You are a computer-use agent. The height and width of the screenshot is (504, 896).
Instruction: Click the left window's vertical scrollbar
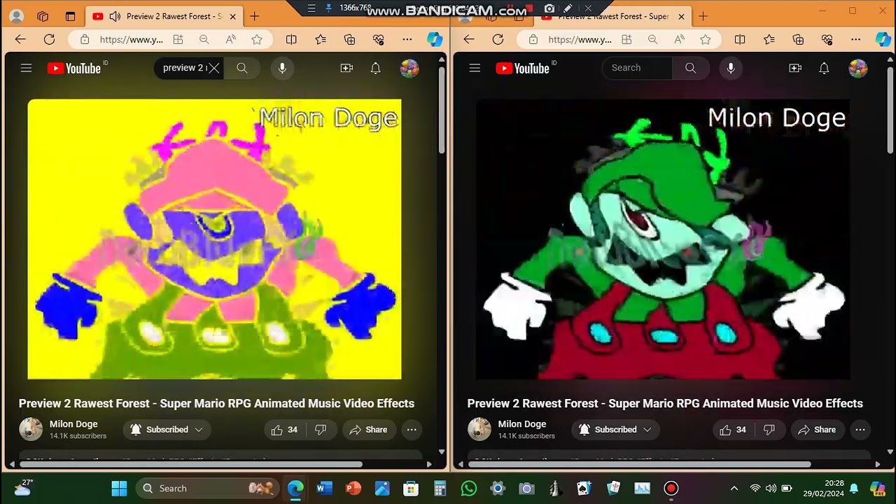[x=442, y=111]
